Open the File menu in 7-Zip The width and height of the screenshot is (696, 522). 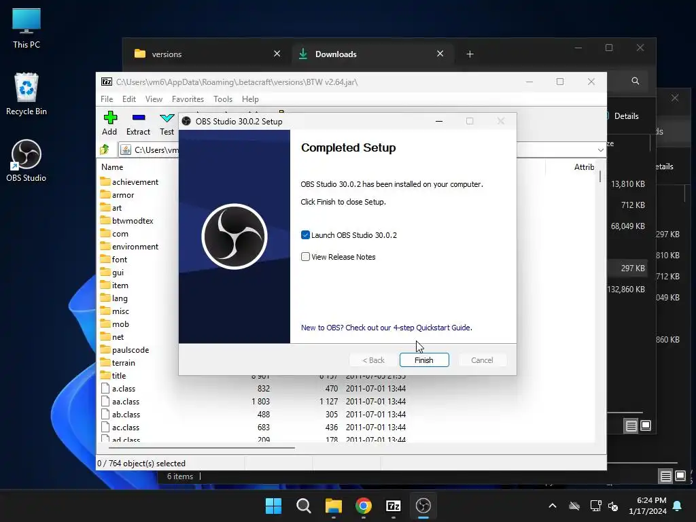click(x=107, y=99)
